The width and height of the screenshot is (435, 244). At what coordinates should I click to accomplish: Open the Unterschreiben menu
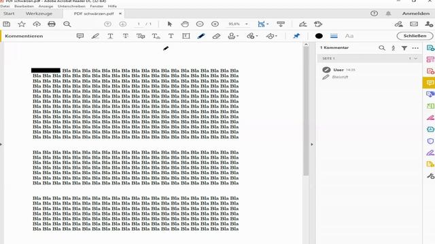tap(71, 6)
